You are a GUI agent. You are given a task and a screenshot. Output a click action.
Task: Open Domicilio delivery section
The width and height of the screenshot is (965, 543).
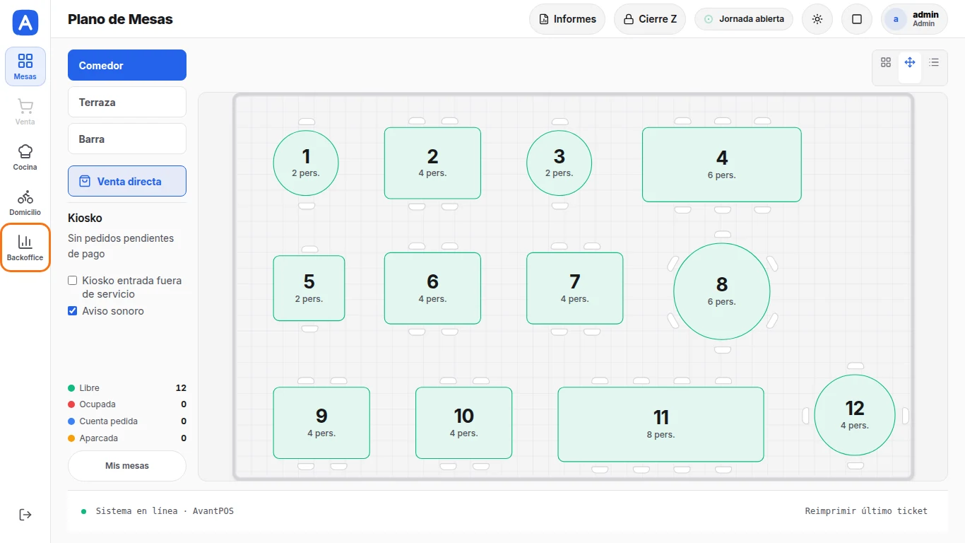(25, 202)
